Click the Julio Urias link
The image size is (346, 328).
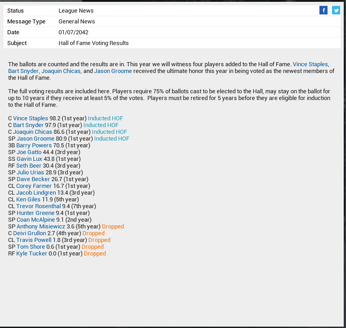coord(30,173)
